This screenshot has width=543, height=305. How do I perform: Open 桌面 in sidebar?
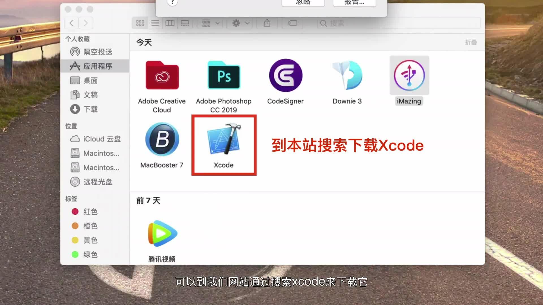[95, 80]
